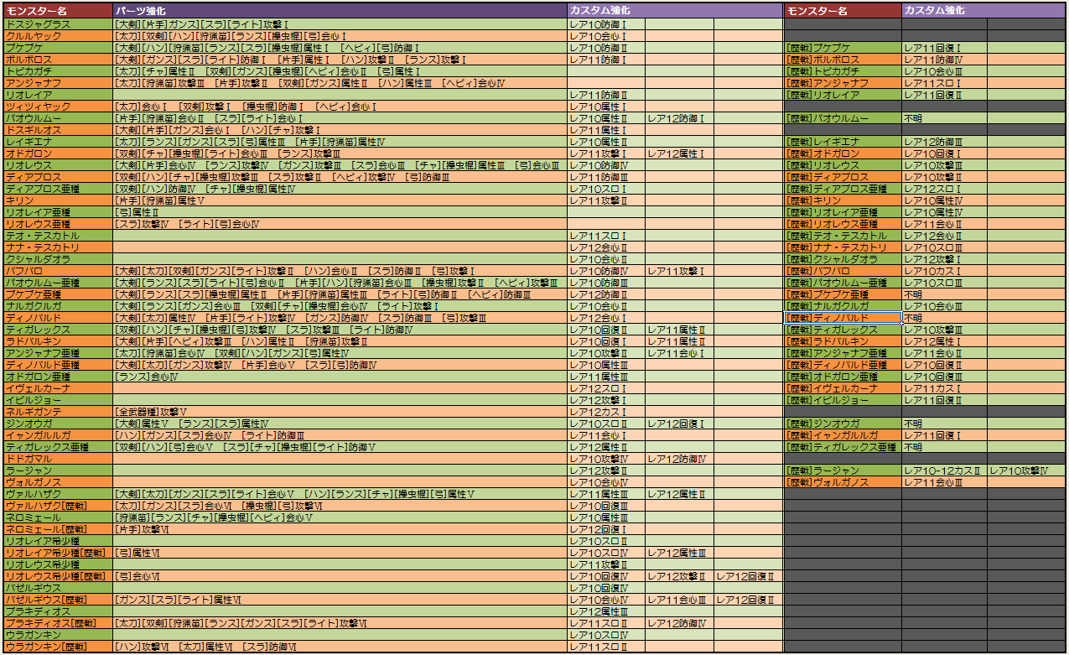Select the parts cell in the アンジャナフ row

[340, 83]
